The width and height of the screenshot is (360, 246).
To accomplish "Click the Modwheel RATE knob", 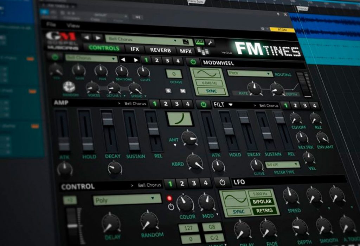I will [x=255, y=88].
